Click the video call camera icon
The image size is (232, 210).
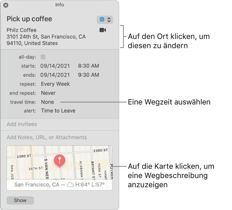click(x=103, y=30)
